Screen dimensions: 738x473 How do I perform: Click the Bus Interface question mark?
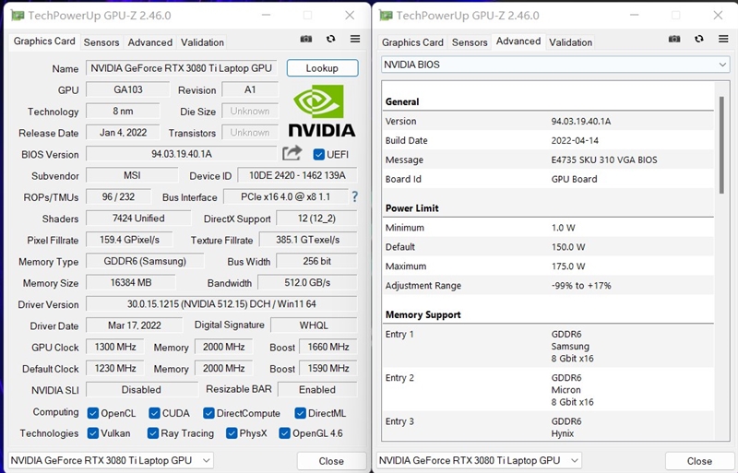click(355, 196)
